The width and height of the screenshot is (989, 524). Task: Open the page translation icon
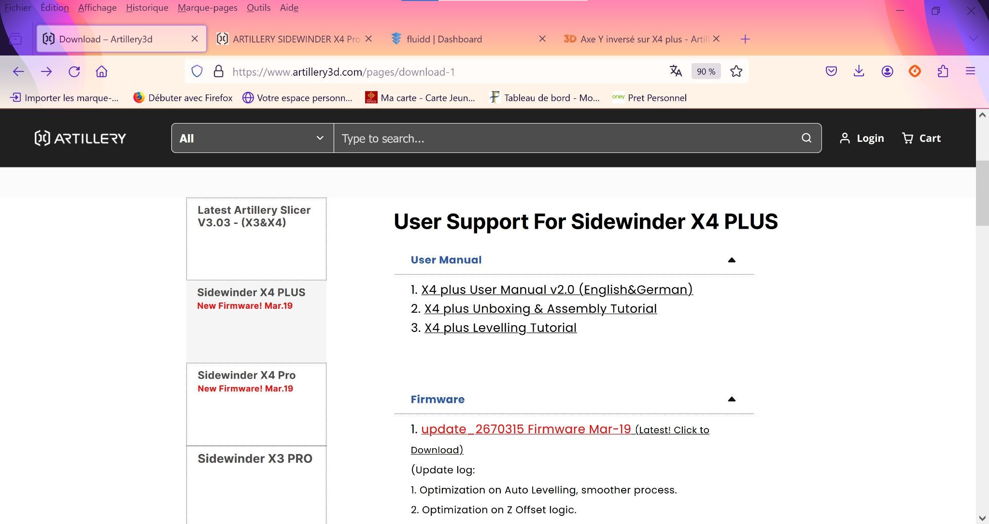(x=676, y=71)
